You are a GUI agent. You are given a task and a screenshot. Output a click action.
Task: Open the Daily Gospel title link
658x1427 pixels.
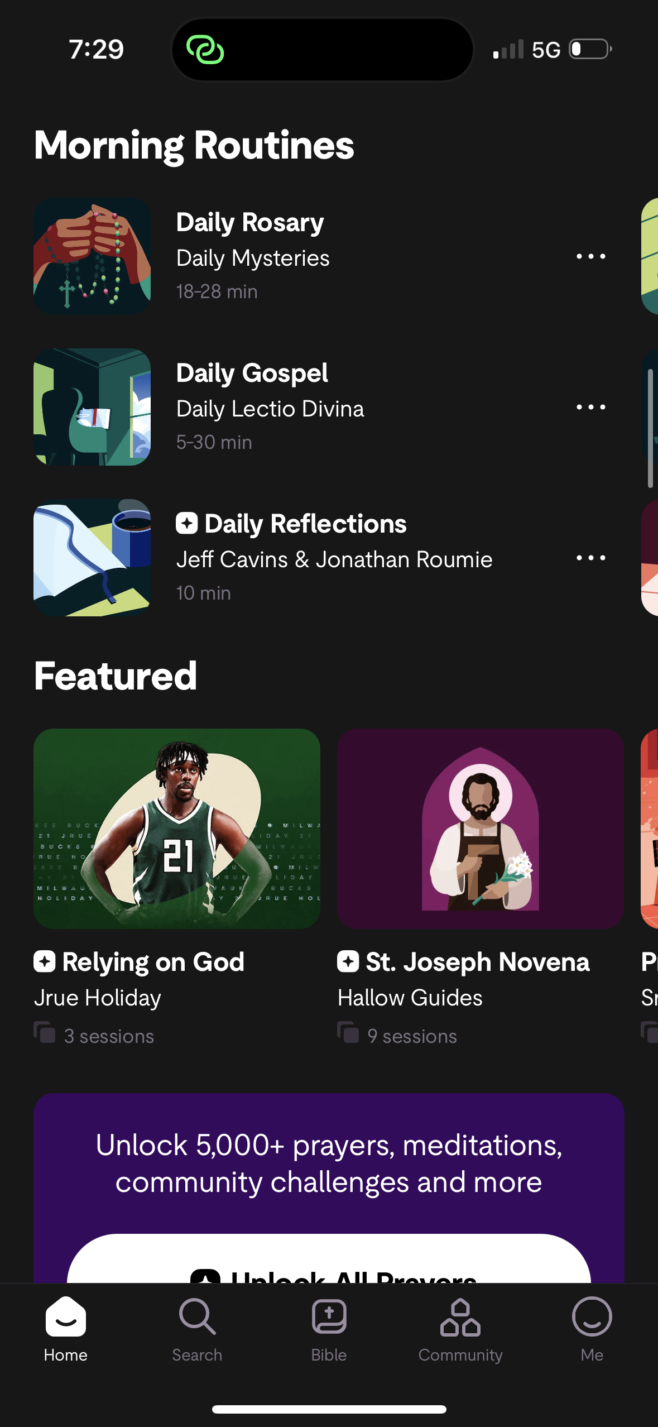tap(252, 373)
